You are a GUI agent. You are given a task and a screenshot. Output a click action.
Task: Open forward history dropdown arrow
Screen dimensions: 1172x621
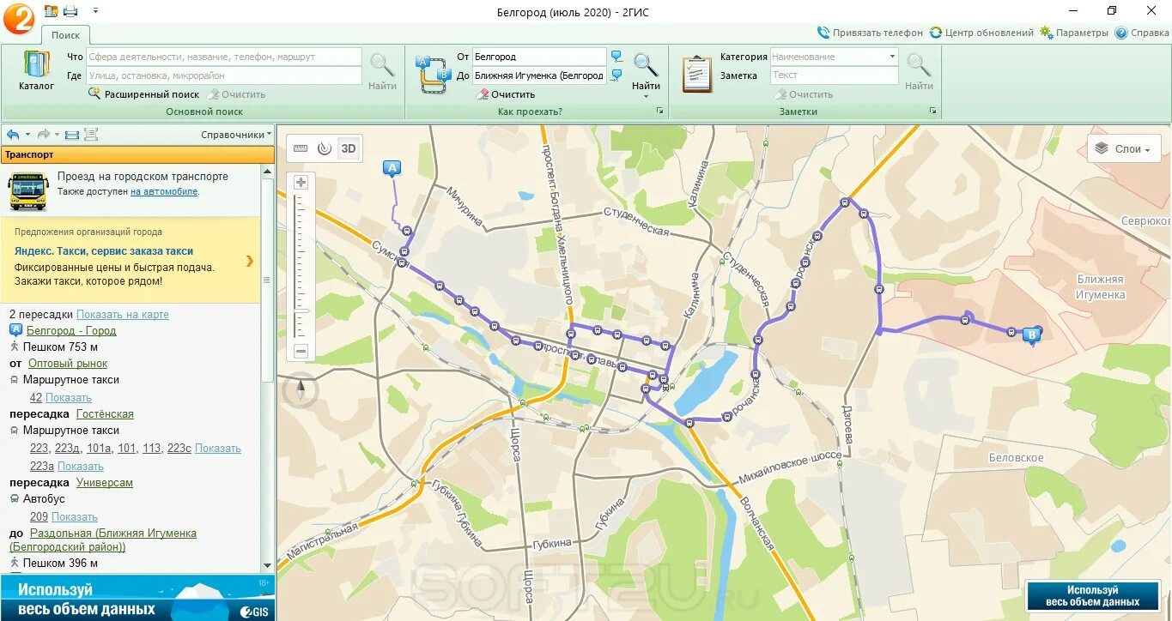tap(57, 135)
